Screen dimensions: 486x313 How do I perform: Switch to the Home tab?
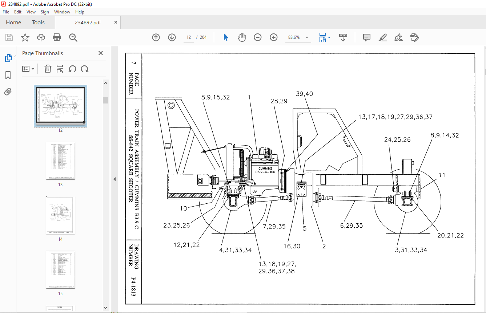tap(13, 23)
